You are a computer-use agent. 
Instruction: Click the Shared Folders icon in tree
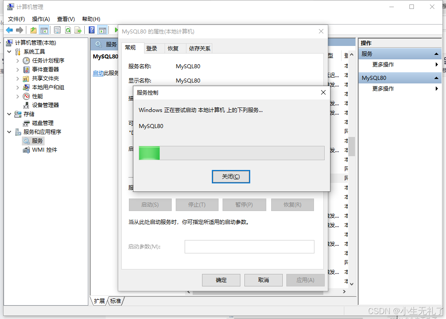[26, 79]
